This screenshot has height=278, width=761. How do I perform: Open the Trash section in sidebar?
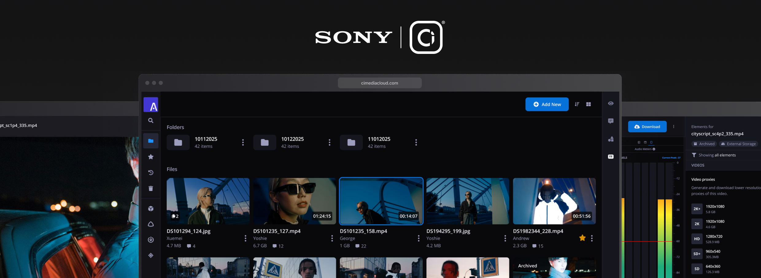(151, 188)
